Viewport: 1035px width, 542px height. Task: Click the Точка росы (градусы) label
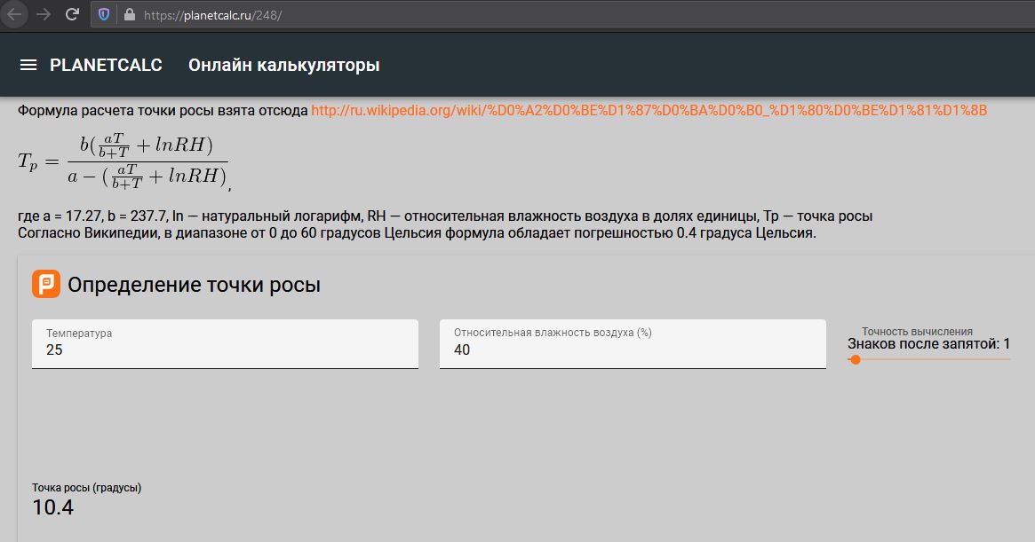click(x=87, y=488)
